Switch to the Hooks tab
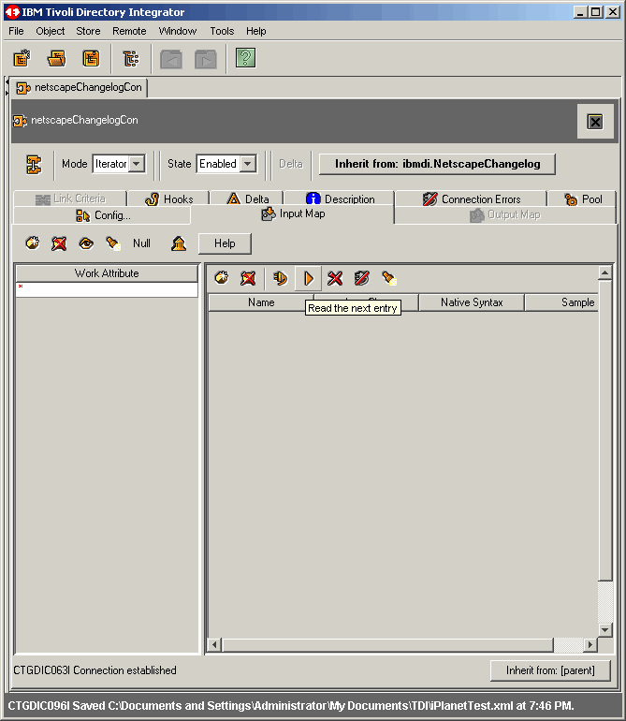626x721 pixels. [169, 199]
